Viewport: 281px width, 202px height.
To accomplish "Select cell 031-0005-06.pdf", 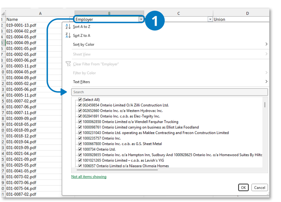I will pyautogui.click(x=34, y=90).
